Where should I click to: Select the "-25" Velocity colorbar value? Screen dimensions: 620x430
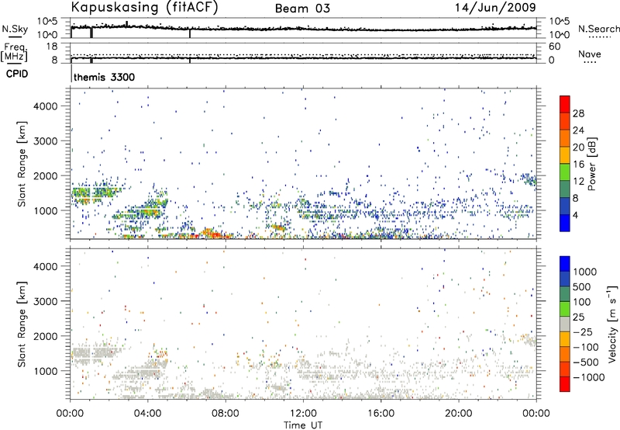(x=583, y=331)
